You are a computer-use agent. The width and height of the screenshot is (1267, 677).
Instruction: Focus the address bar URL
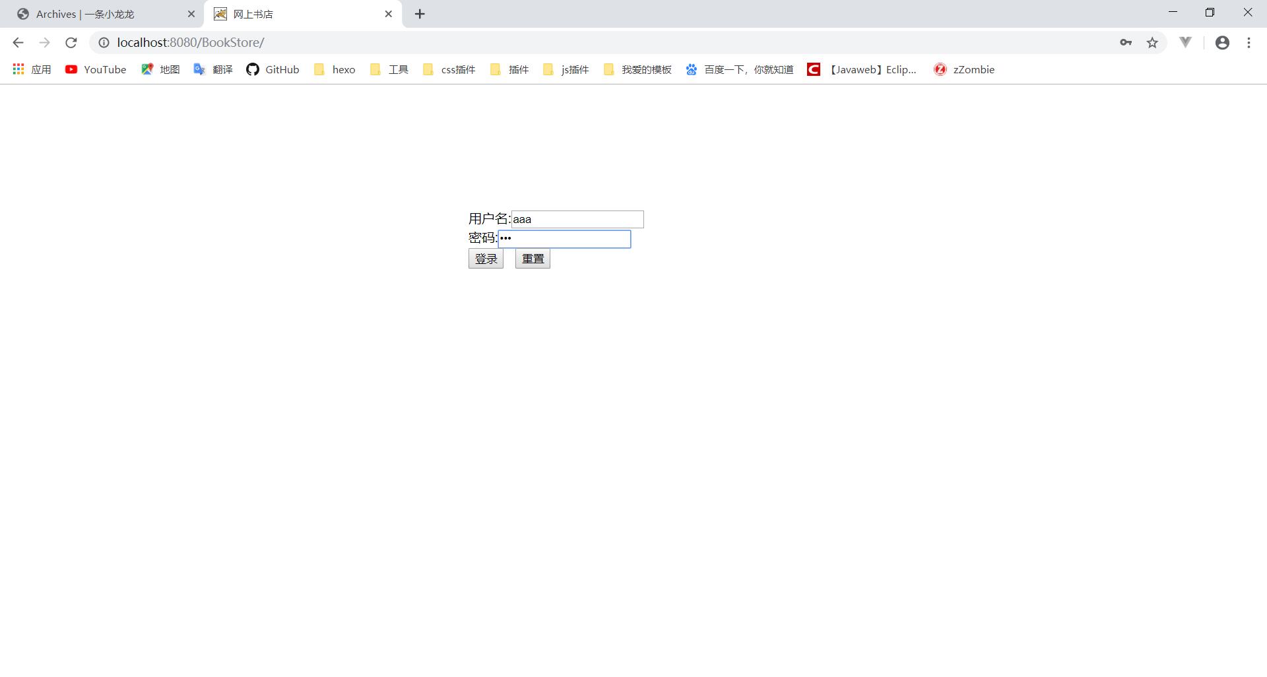191,43
